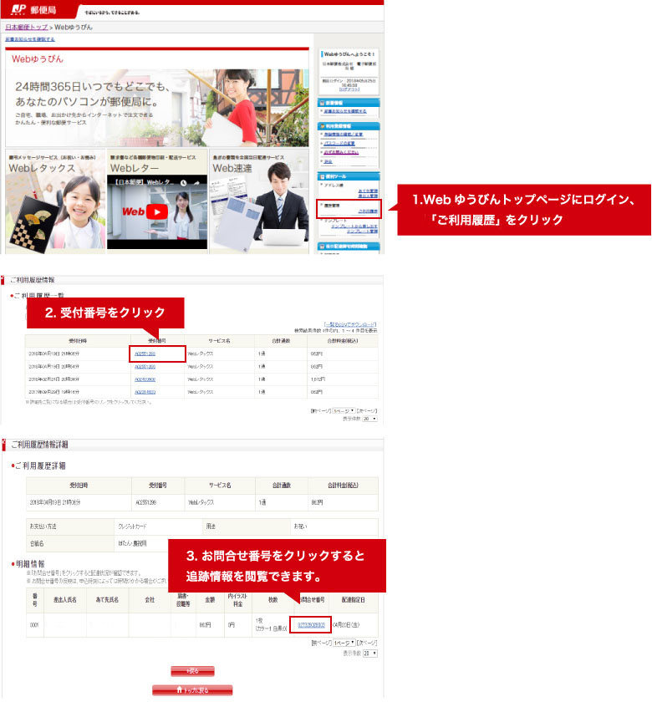Download the history list as CSV
The width and height of the screenshot is (652, 702).
point(350,324)
